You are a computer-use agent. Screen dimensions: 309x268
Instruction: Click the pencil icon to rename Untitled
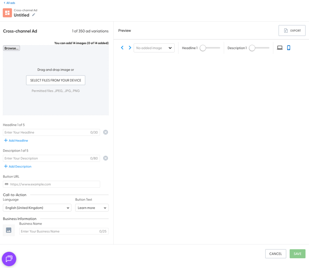(x=34, y=15)
